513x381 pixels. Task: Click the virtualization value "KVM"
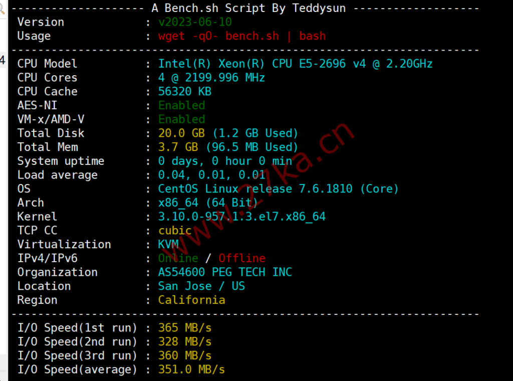pyautogui.click(x=168, y=245)
